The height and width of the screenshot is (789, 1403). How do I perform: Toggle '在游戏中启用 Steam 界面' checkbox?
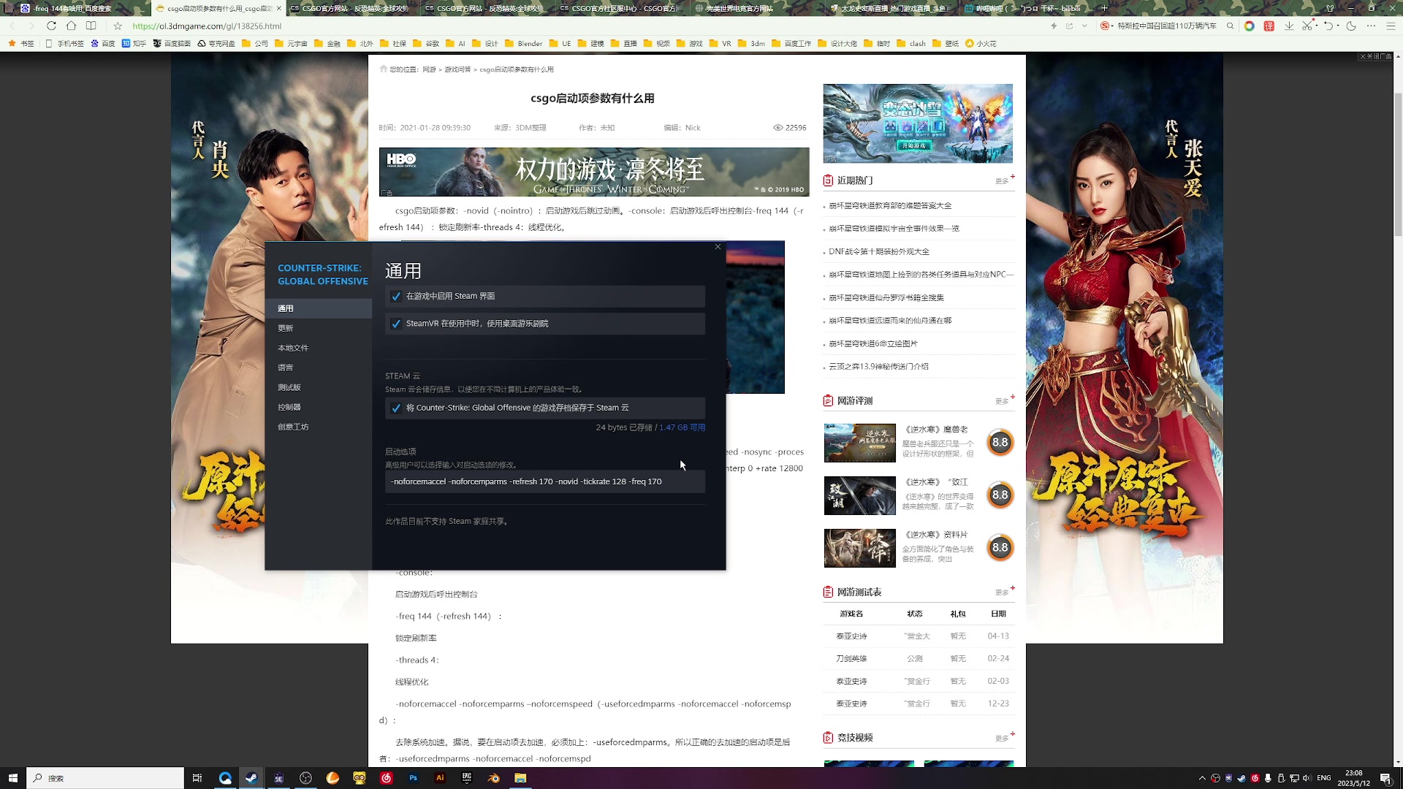click(396, 297)
